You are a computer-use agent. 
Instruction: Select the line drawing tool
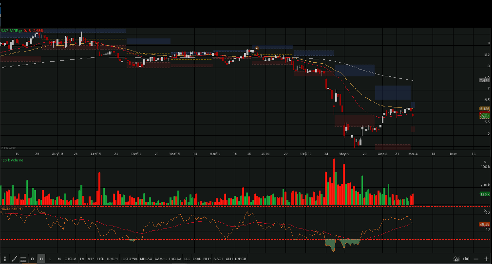pyautogui.click(x=14, y=259)
